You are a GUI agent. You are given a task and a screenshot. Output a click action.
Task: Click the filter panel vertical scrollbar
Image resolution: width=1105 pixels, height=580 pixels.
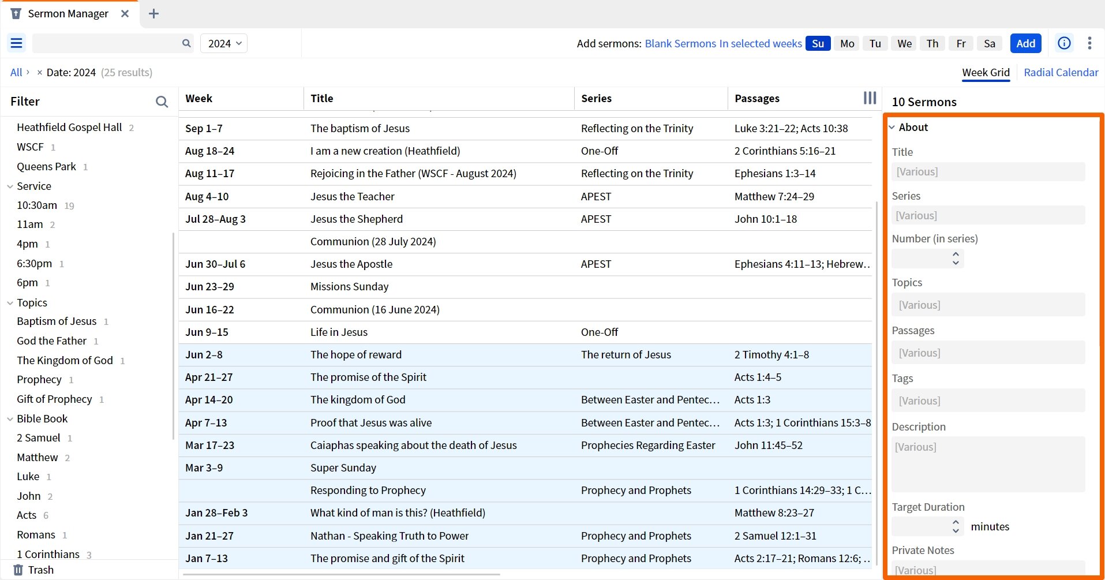coord(173,336)
